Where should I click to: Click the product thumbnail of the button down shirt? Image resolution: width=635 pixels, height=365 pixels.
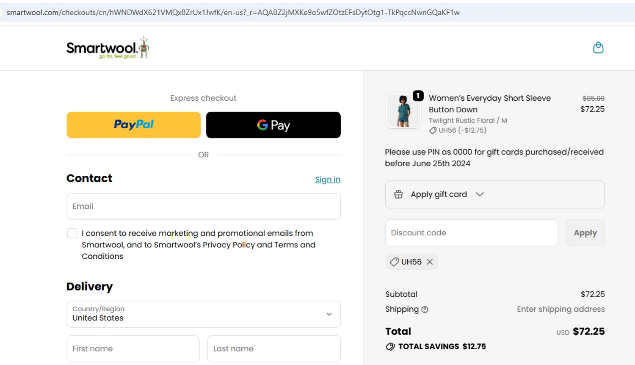(403, 111)
